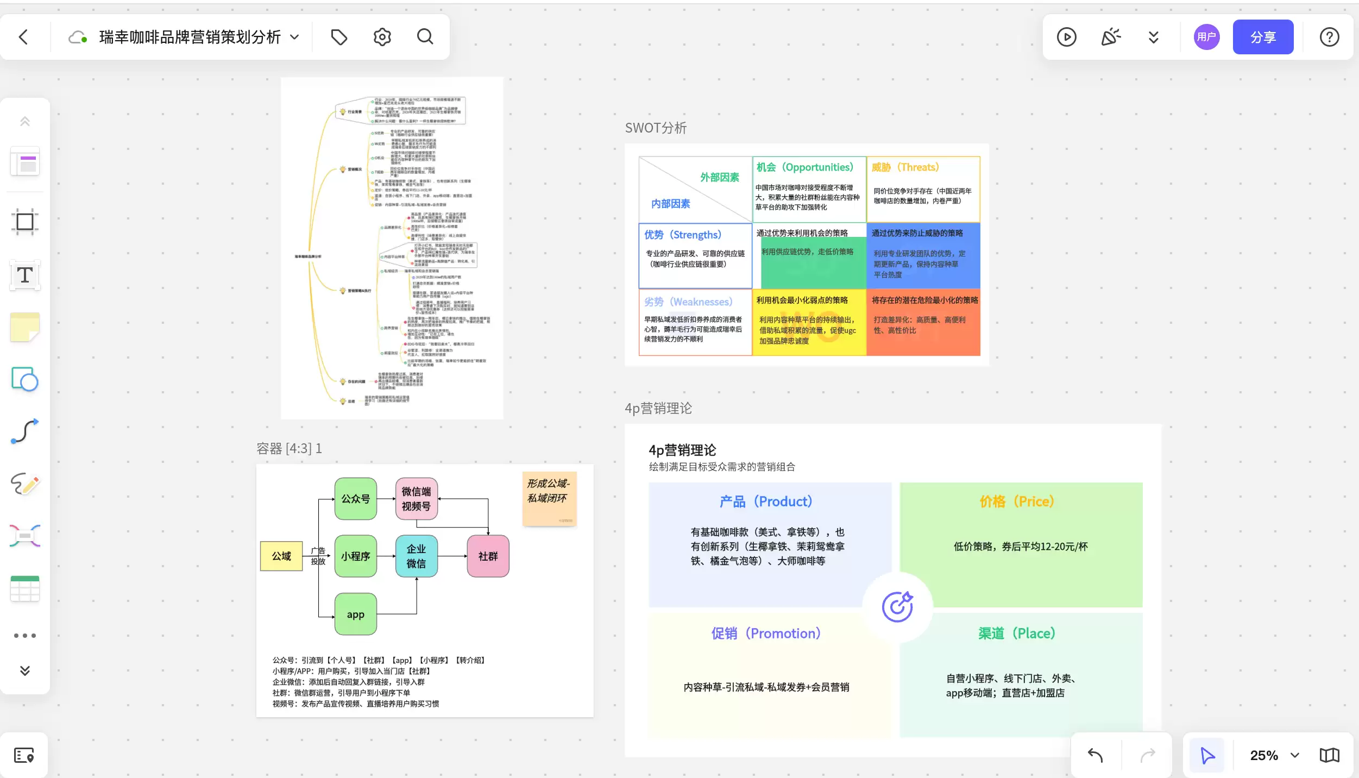1359x778 pixels.
Task: Activate the Pen drawing tool
Action: 25,484
